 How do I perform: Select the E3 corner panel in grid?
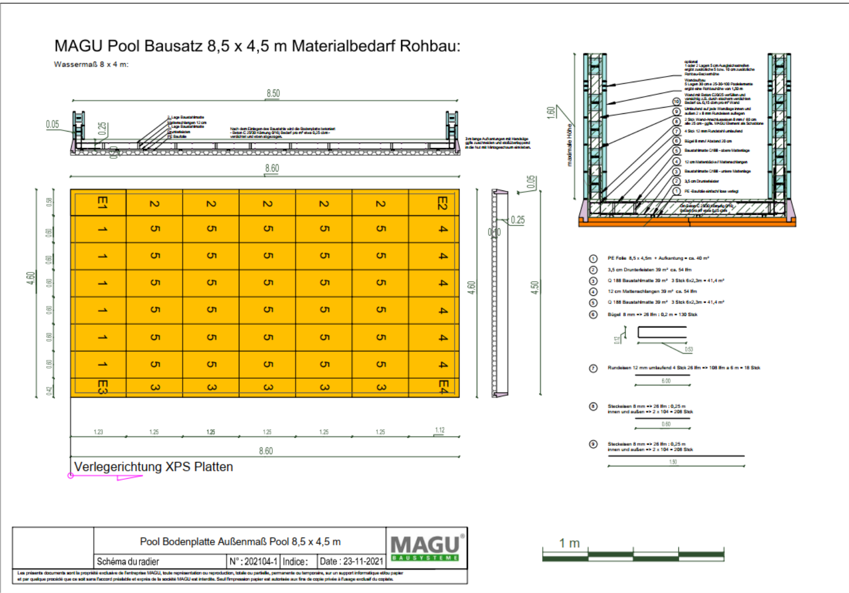point(99,387)
